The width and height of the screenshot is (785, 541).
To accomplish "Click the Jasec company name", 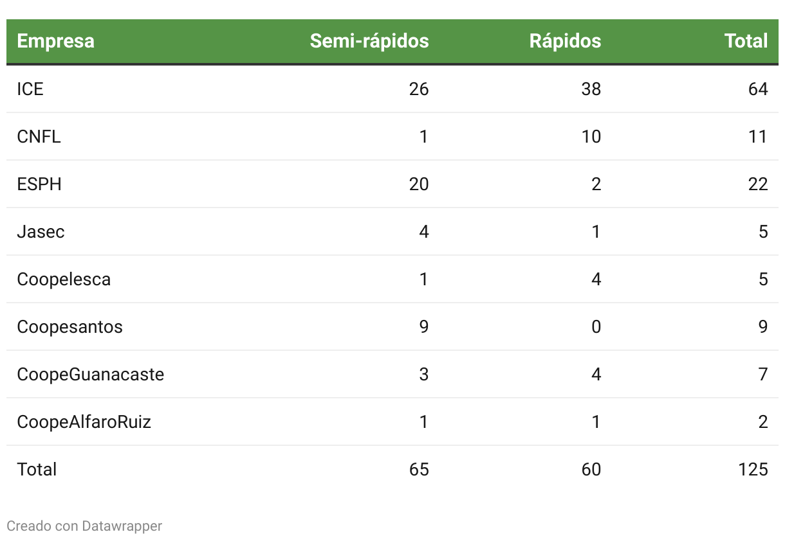I will (x=41, y=232).
